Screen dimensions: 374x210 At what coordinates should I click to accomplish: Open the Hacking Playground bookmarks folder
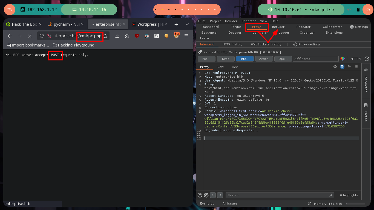pos(73,45)
